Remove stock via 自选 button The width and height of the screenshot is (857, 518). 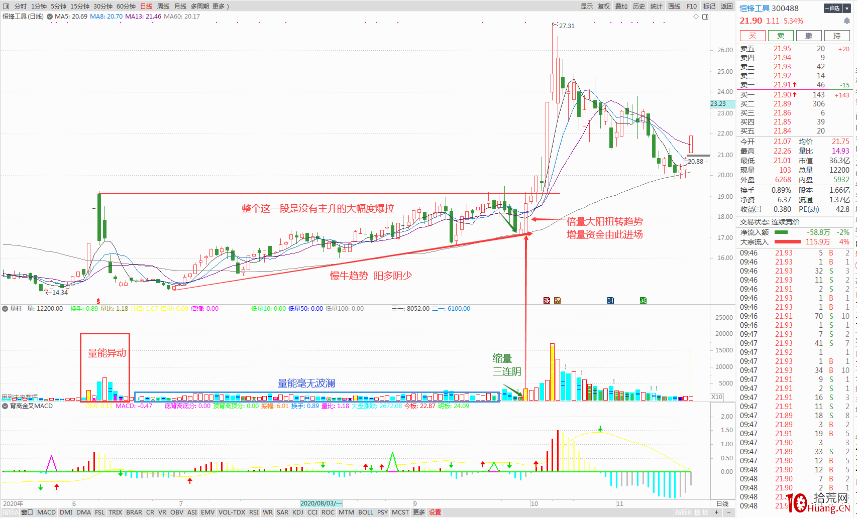pyautogui.click(x=833, y=8)
